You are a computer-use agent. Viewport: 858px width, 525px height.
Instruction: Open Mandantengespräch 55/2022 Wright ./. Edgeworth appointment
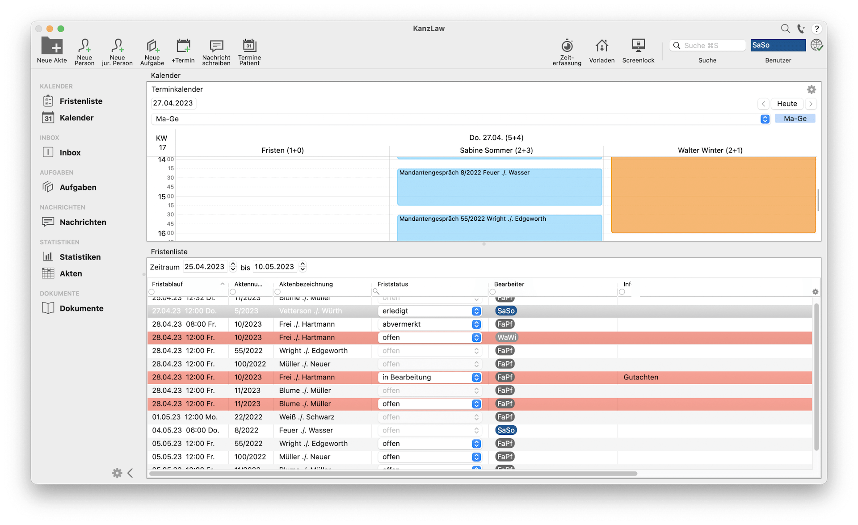500,228
